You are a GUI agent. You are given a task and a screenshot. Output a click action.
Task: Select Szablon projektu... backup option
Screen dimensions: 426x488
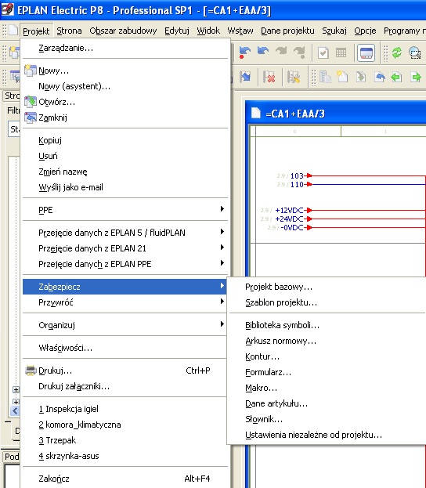(327, 302)
